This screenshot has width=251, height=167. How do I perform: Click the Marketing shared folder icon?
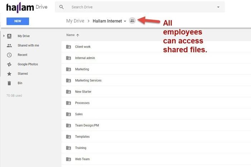(x=68, y=69)
